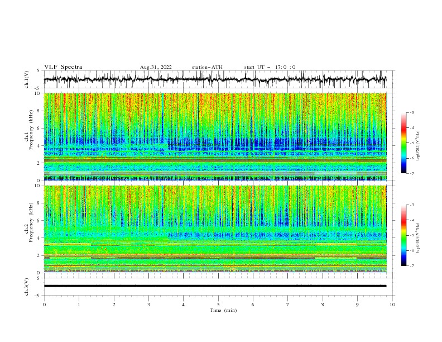Click the ch.1 spectrogram plot
This screenshot has width=442, height=342.
coord(215,136)
